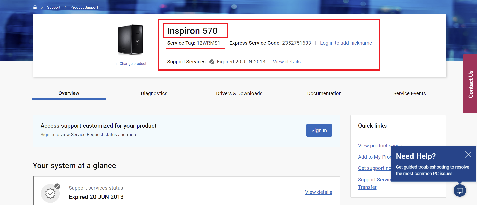Open the Contact Us side tab
477x205 pixels.
click(x=470, y=84)
